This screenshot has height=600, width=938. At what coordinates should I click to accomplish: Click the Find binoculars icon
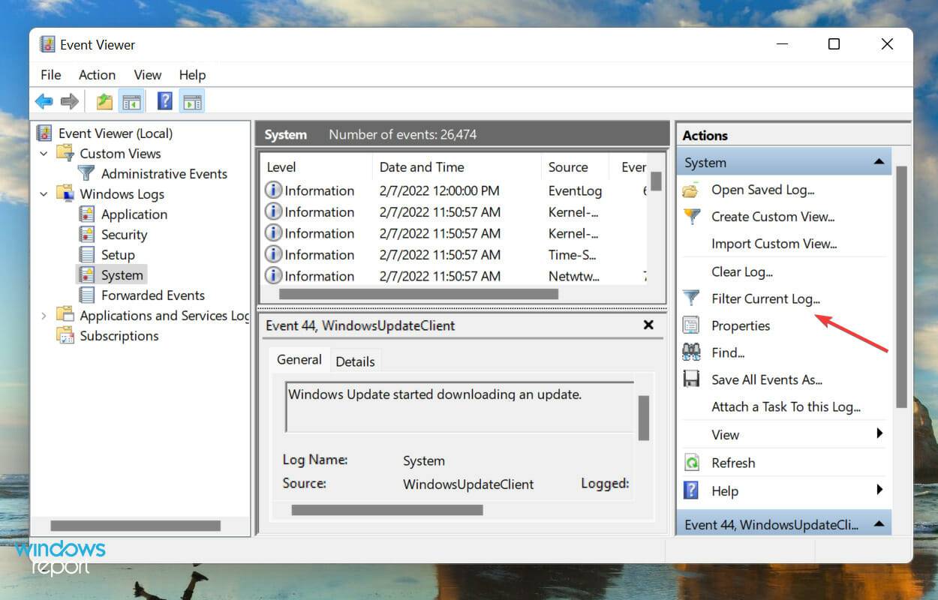(691, 352)
